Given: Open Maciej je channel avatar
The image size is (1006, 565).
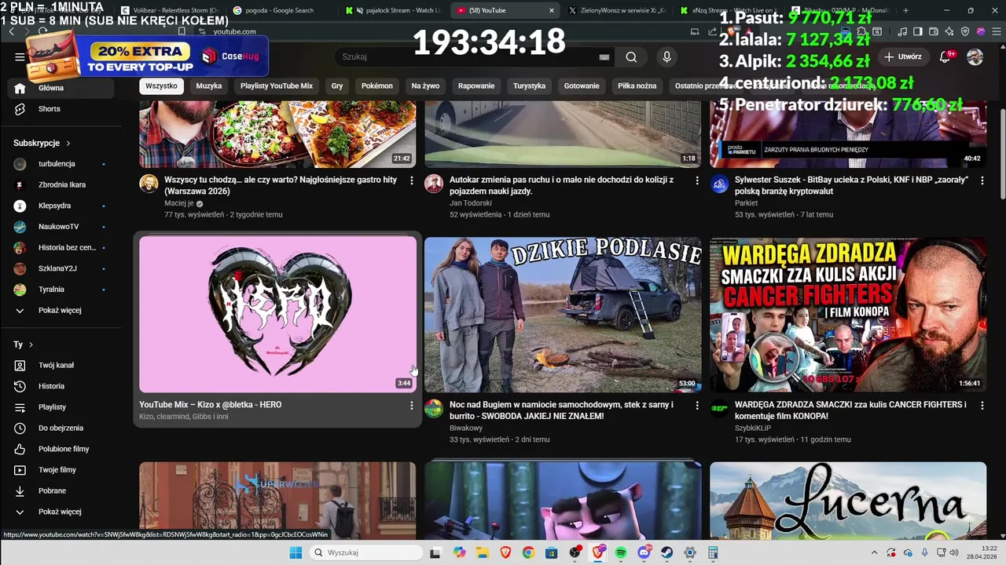Looking at the screenshot, I should [149, 184].
